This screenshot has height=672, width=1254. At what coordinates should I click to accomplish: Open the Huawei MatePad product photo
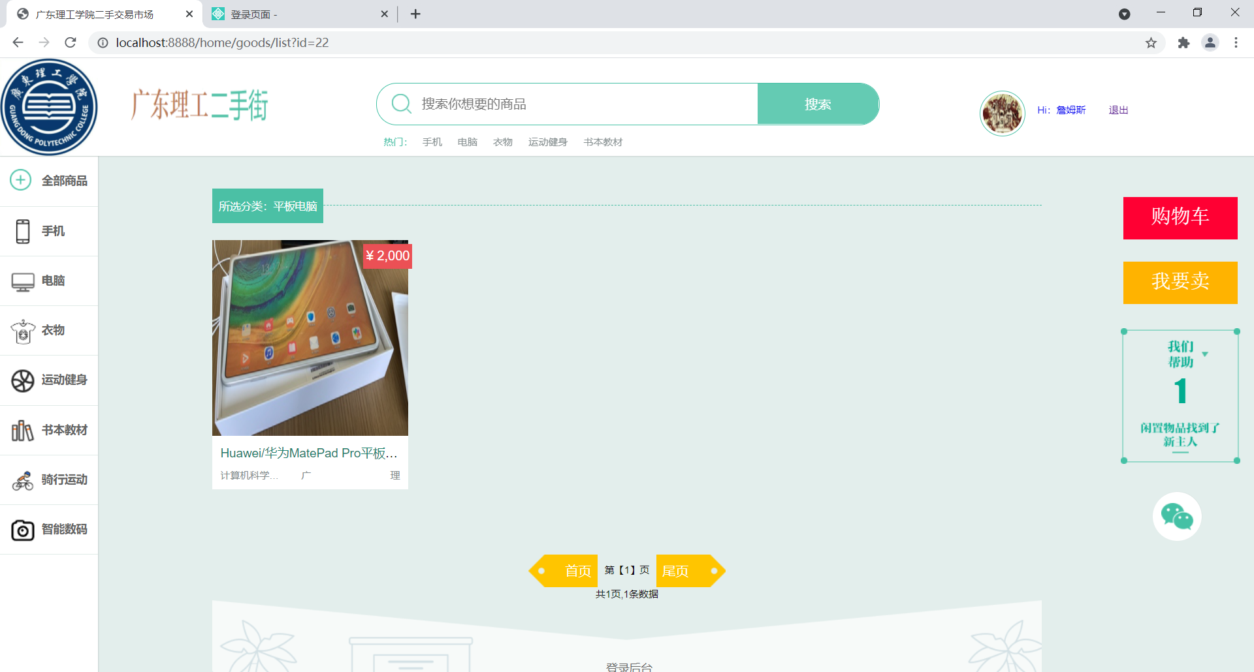310,338
